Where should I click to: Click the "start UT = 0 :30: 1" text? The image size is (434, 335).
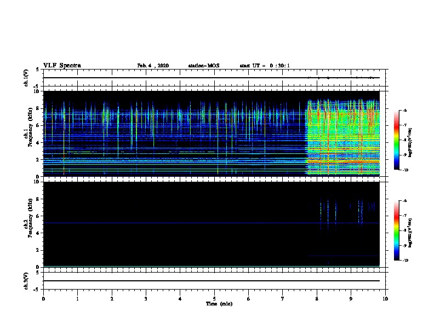point(265,66)
